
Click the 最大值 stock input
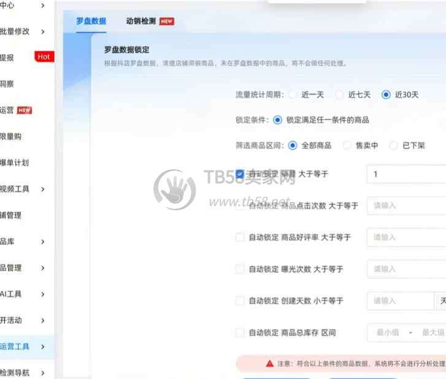(433, 332)
